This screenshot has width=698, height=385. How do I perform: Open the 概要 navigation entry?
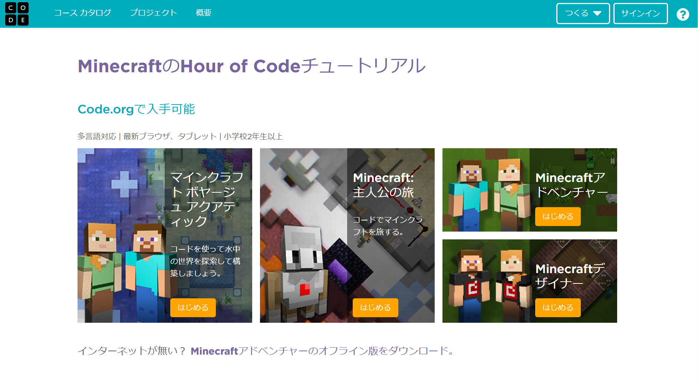pyautogui.click(x=203, y=13)
